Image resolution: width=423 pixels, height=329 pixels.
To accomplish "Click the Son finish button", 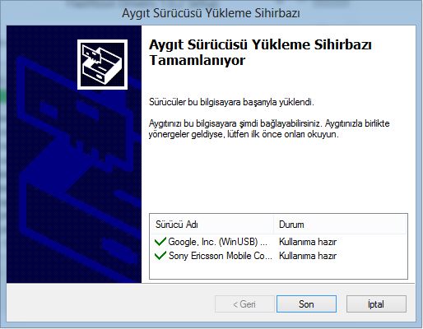I will (306, 304).
